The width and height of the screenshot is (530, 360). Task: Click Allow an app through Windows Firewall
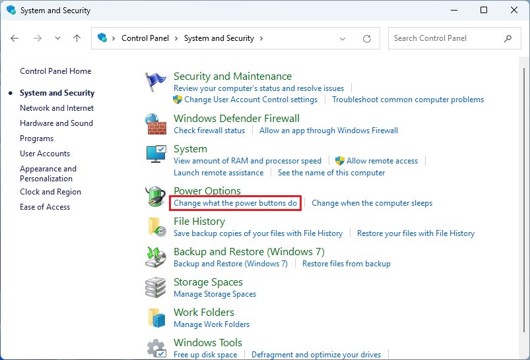(329, 131)
